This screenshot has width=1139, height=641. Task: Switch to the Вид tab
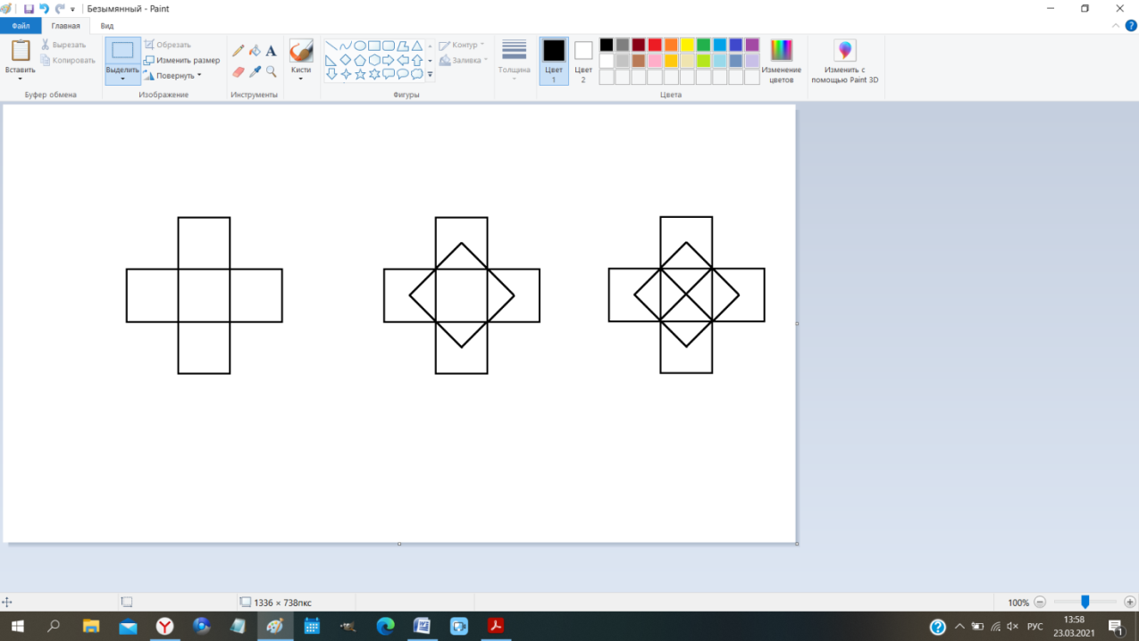coord(107,26)
